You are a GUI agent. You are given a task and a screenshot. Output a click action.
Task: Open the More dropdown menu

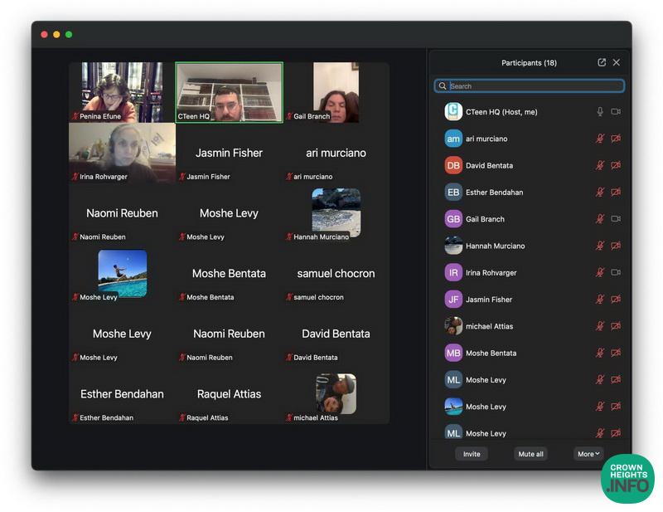pos(588,454)
